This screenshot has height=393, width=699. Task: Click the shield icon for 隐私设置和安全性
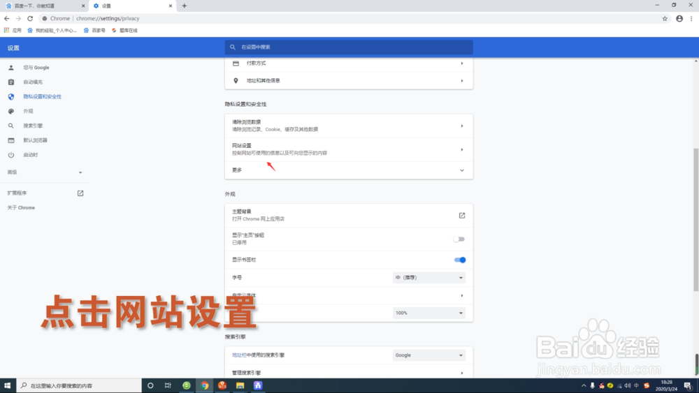coord(11,96)
